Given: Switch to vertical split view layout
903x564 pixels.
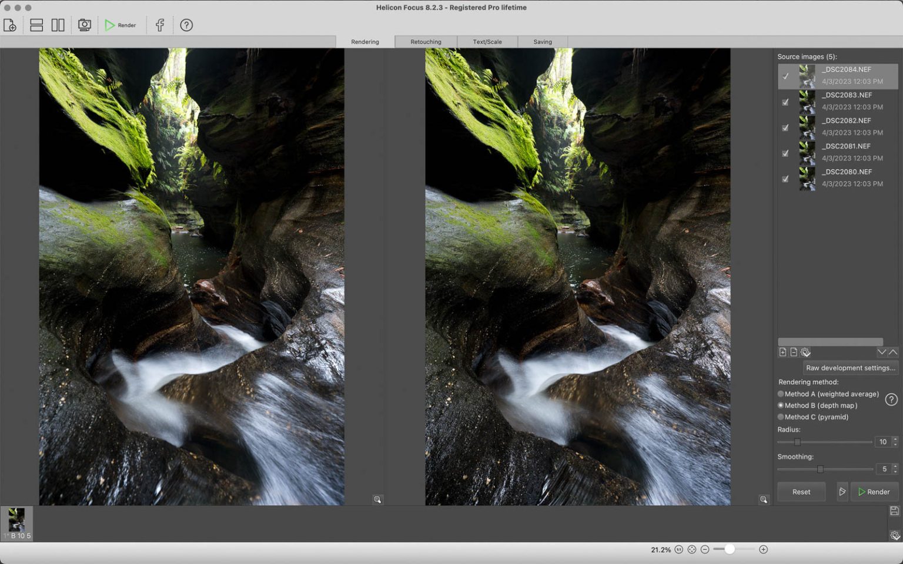Looking at the screenshot, I should 58,25.
